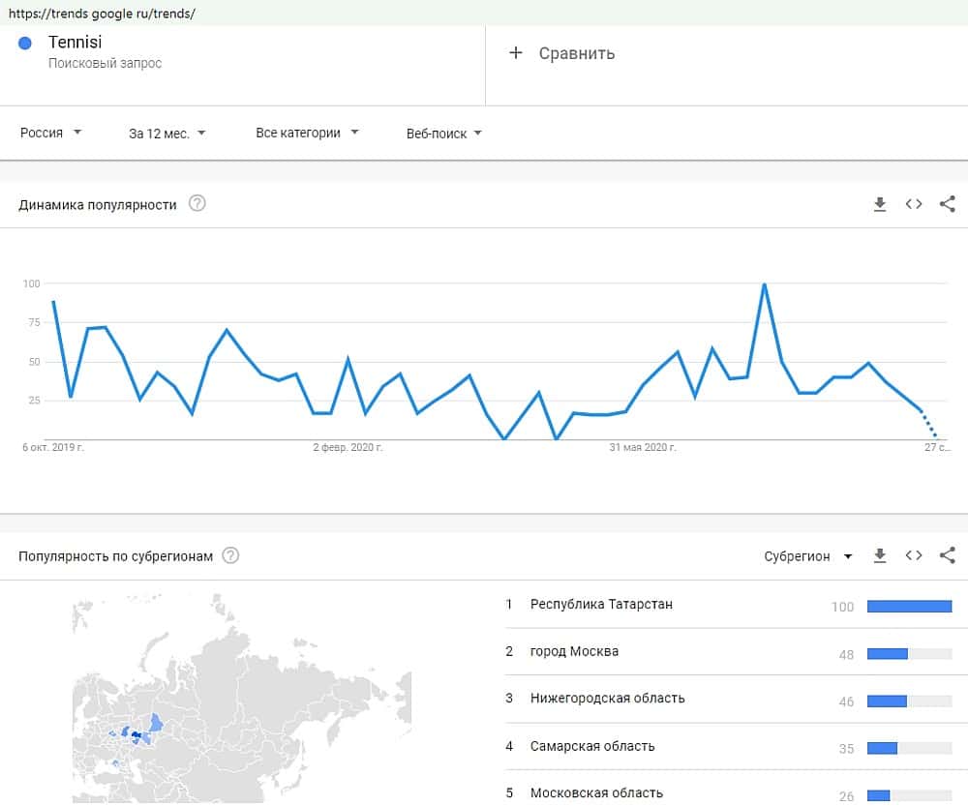Viewport: 968px width, 806px height.
Task: Click embed icon for subregion section
Action: (914, 555)
